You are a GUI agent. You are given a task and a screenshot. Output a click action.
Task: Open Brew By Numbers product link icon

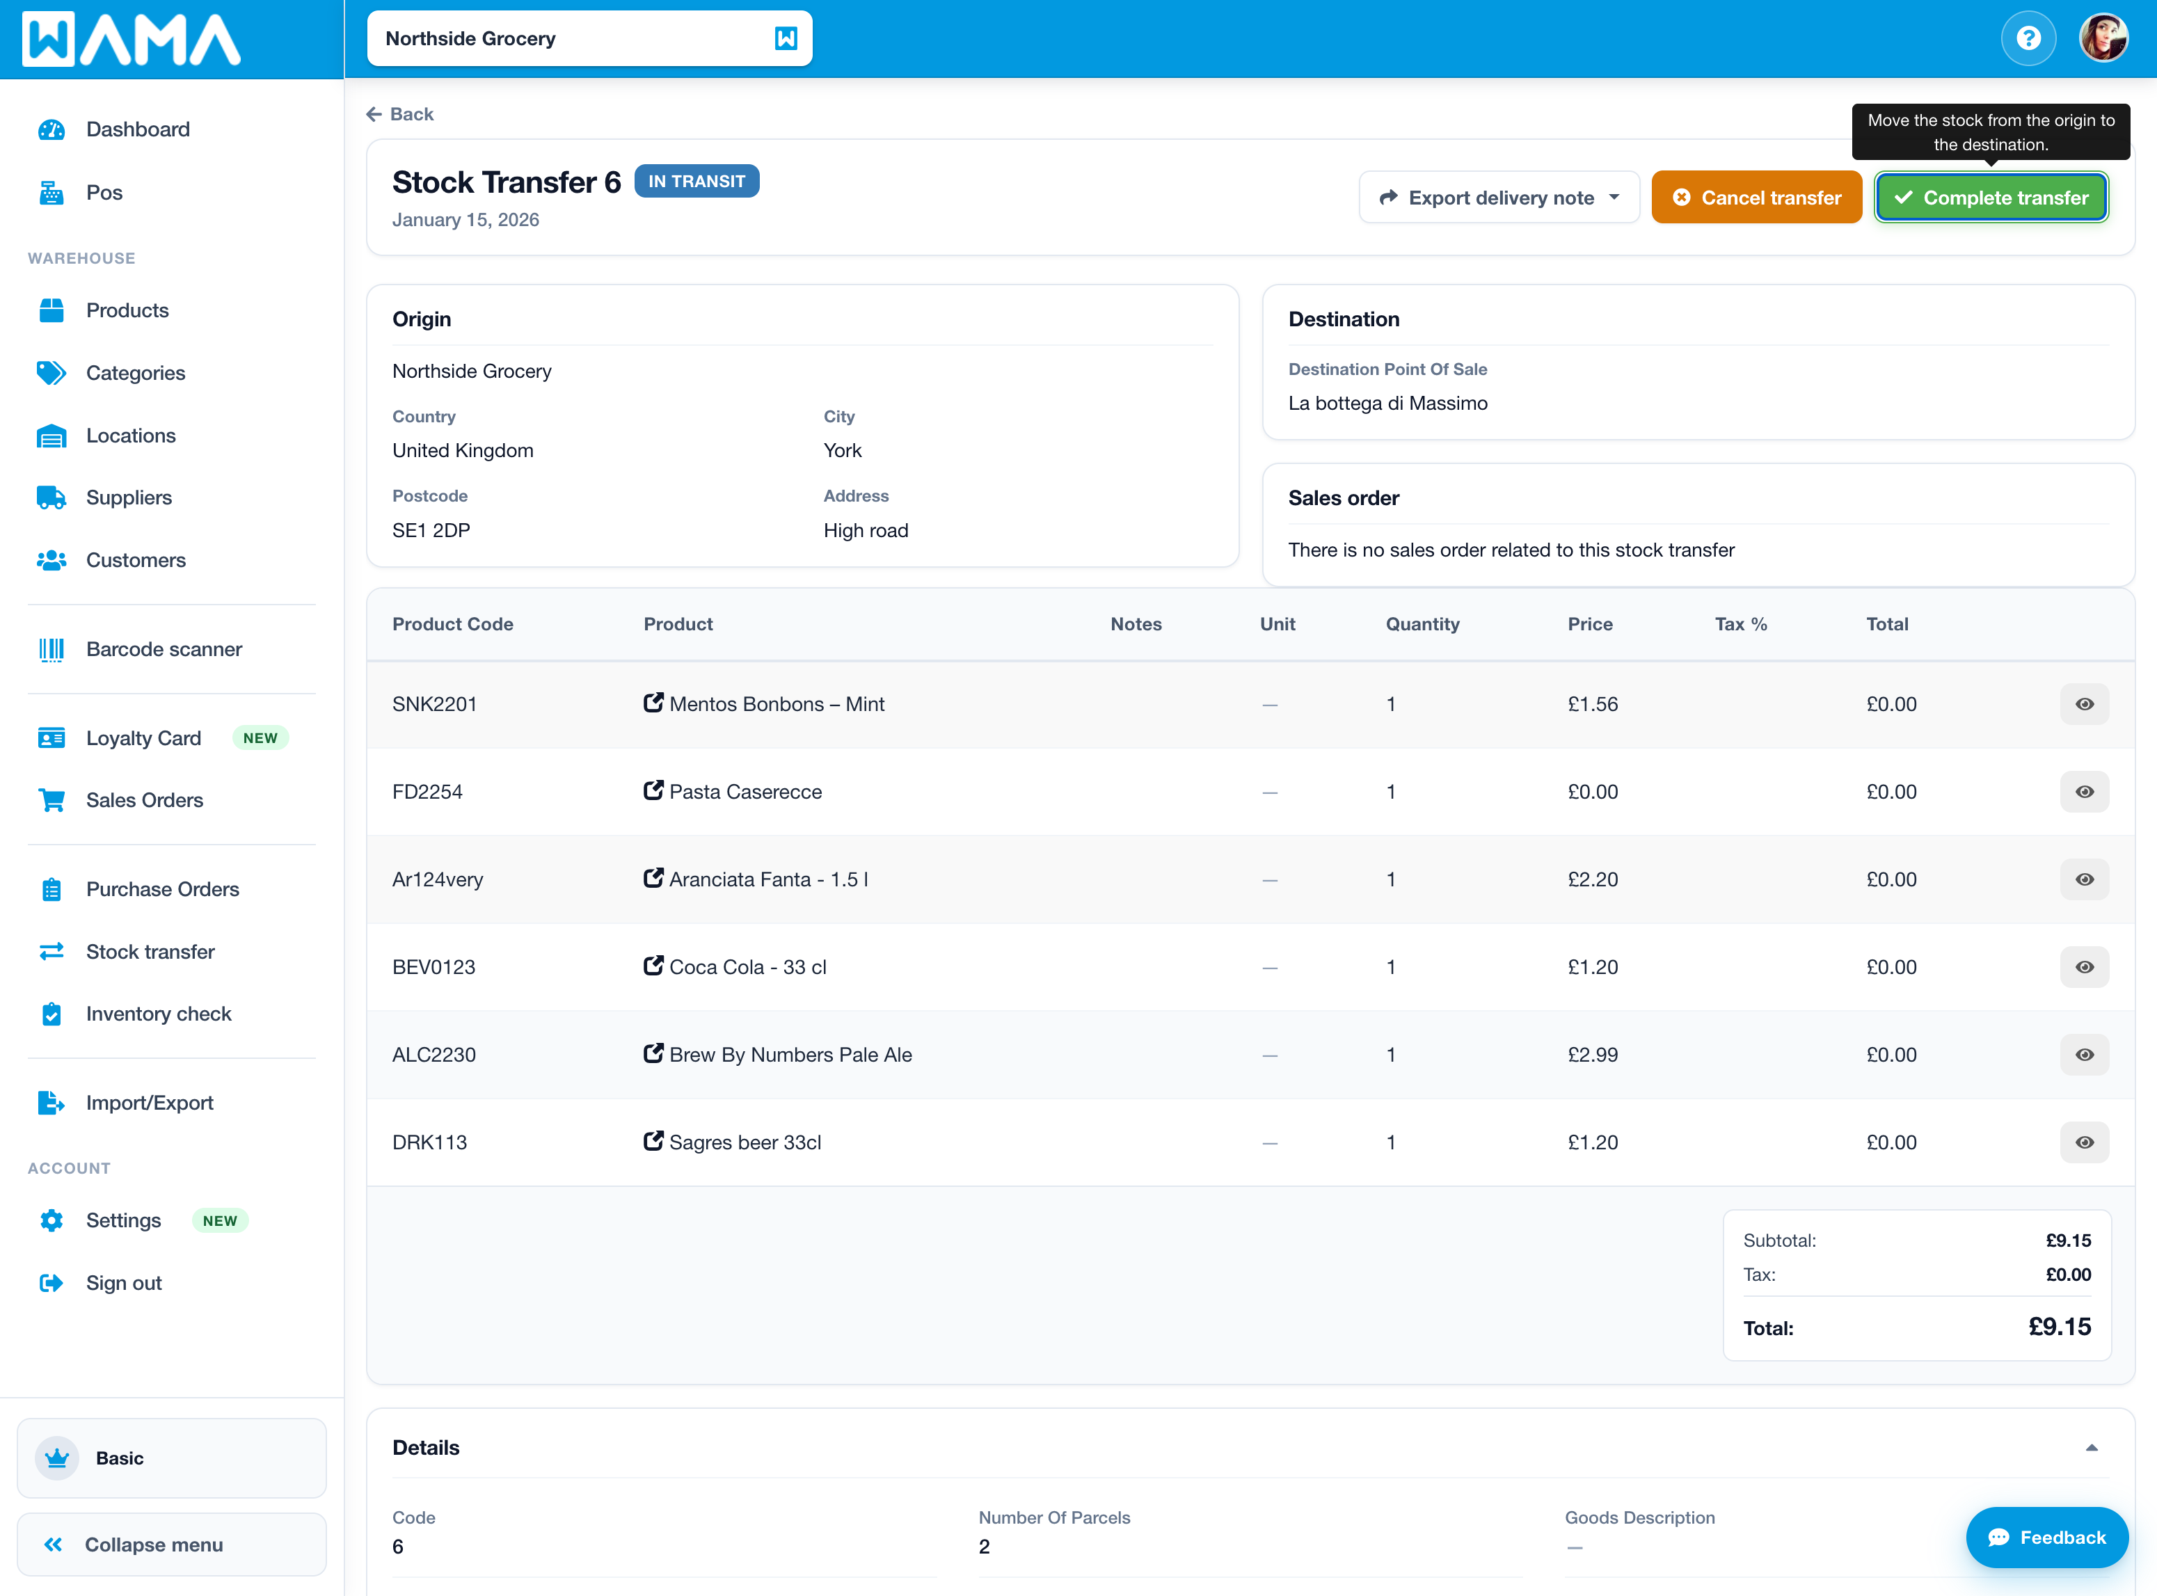(654, 1053)
